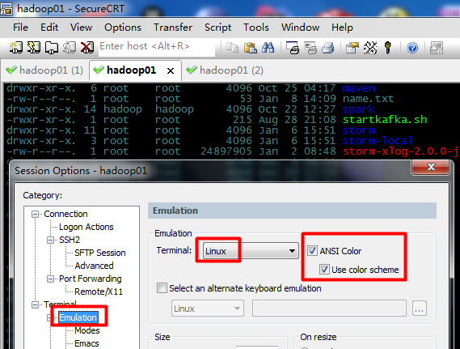The image size is (460, 349).
Task: Select SFTP Session in the category tree
Action: pos(99,253)
